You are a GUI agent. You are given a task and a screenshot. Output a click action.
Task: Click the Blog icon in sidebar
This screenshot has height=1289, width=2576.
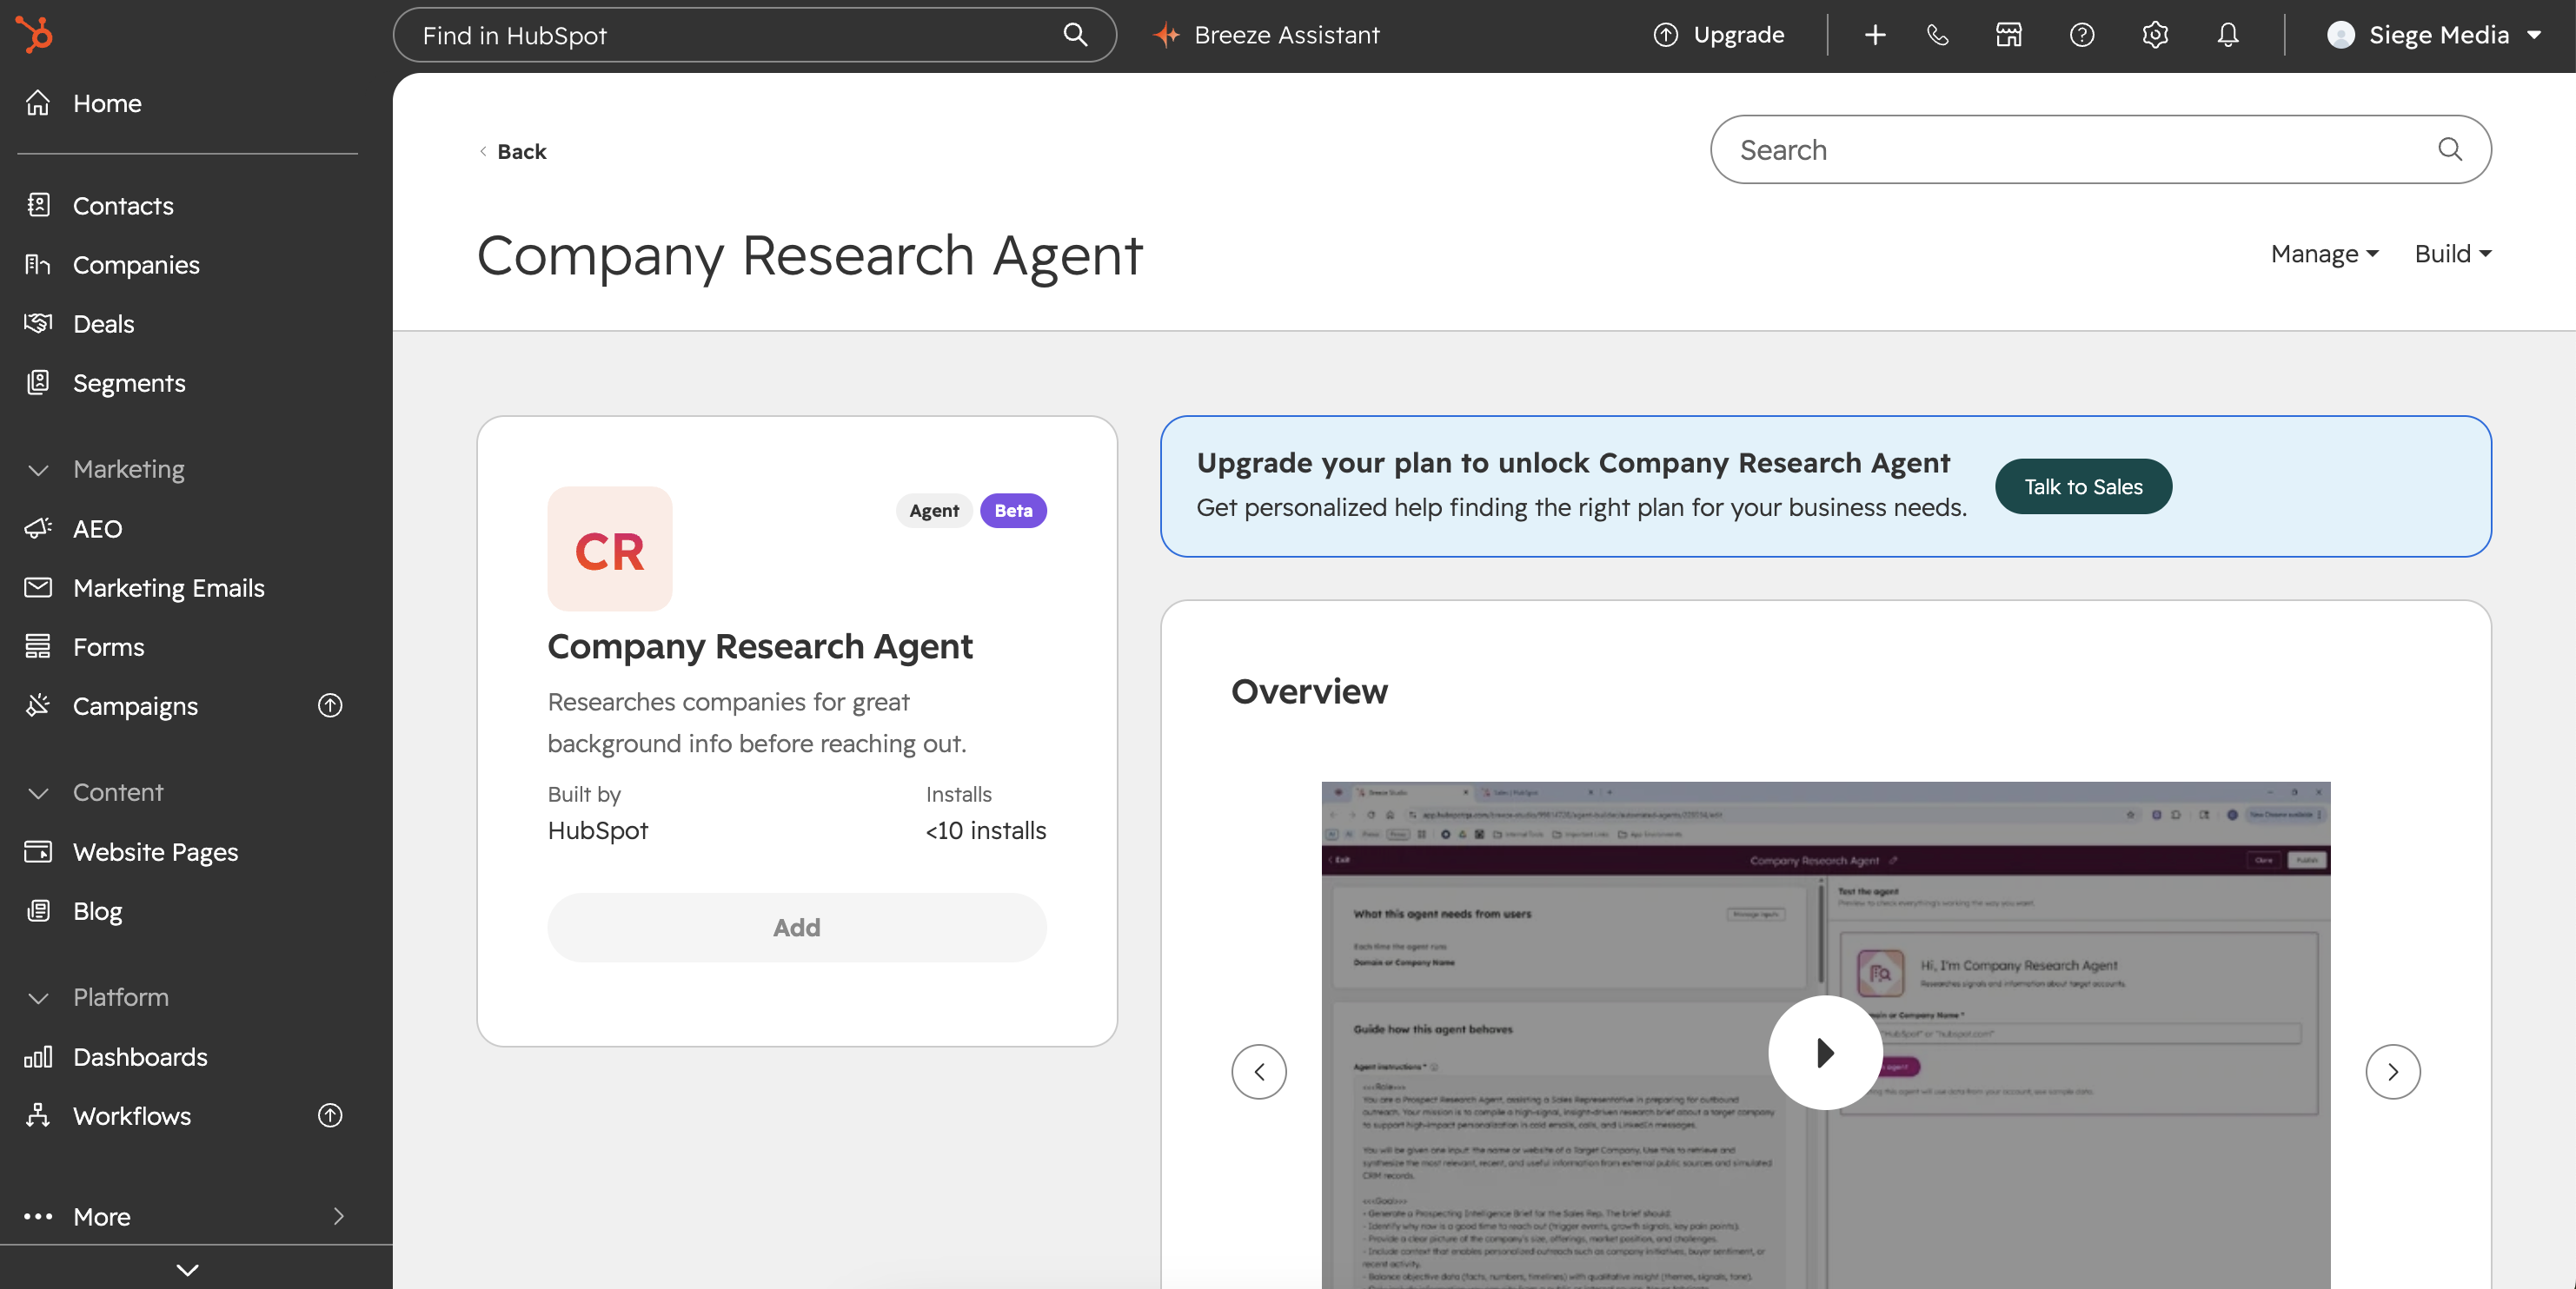coord(38,910)
